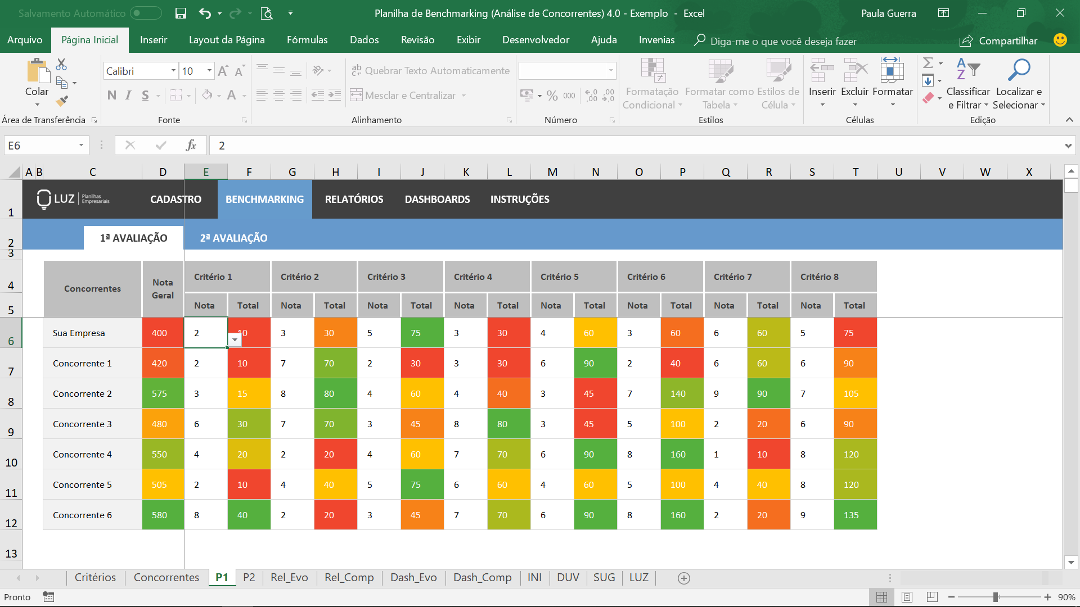Click the decrease indent icon
This screenshot has height=607, width=1080.
click(317, 95)
